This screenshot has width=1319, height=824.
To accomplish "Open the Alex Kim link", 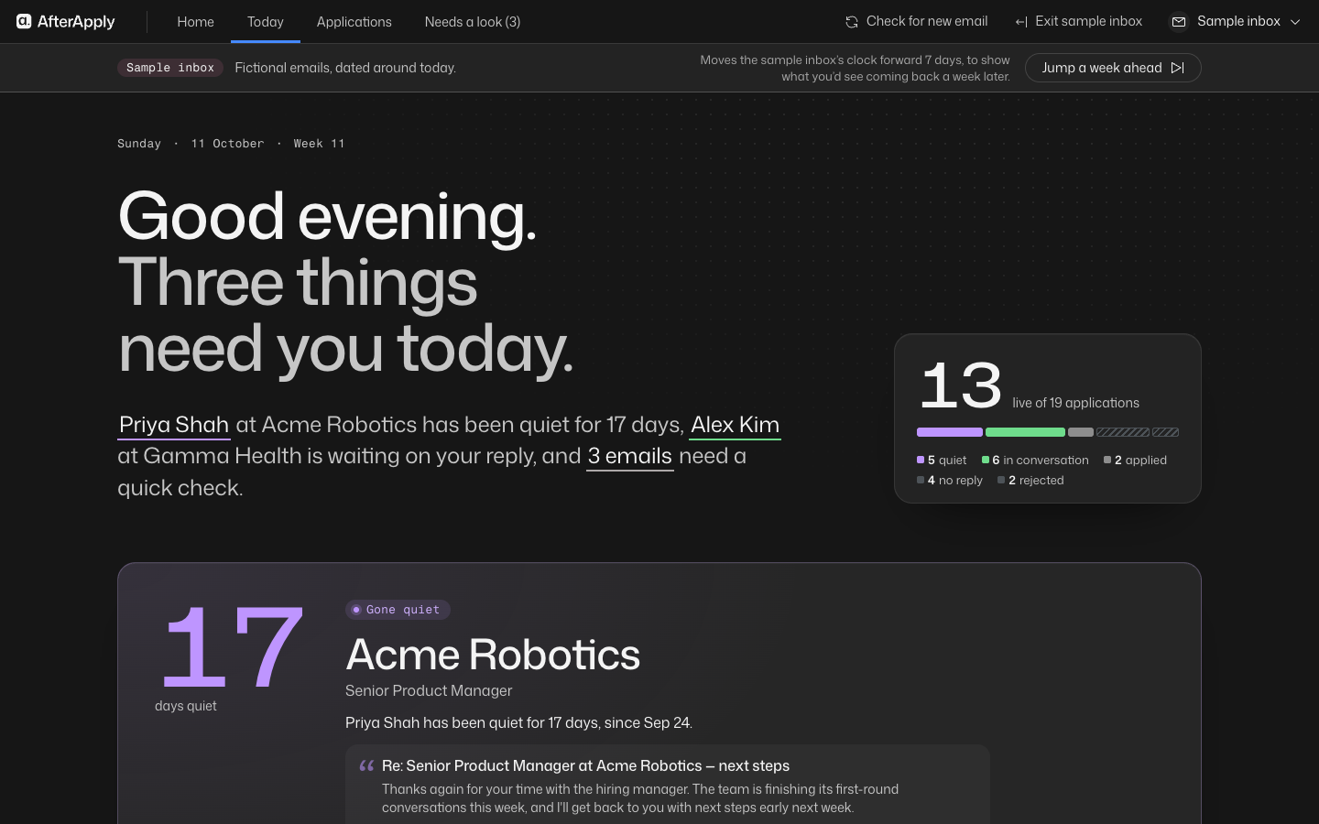I will pos(736,425).
